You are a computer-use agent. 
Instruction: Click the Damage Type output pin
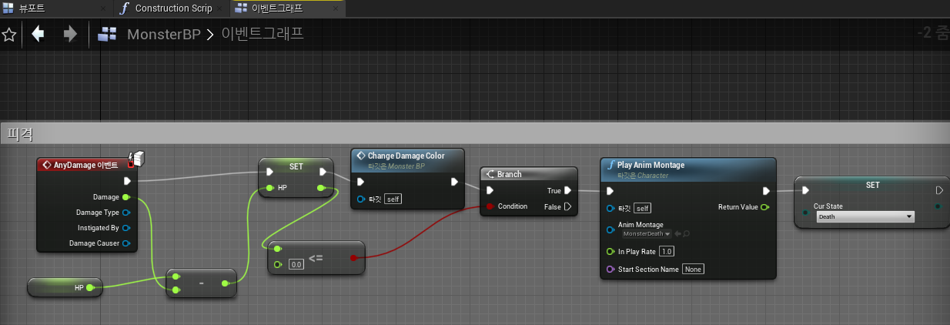click(x=126, y=213)
